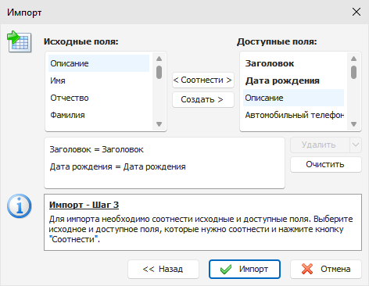Click the Создать > button
The height and width of the screenshot is (286, 369).
(x=203, y=99)
